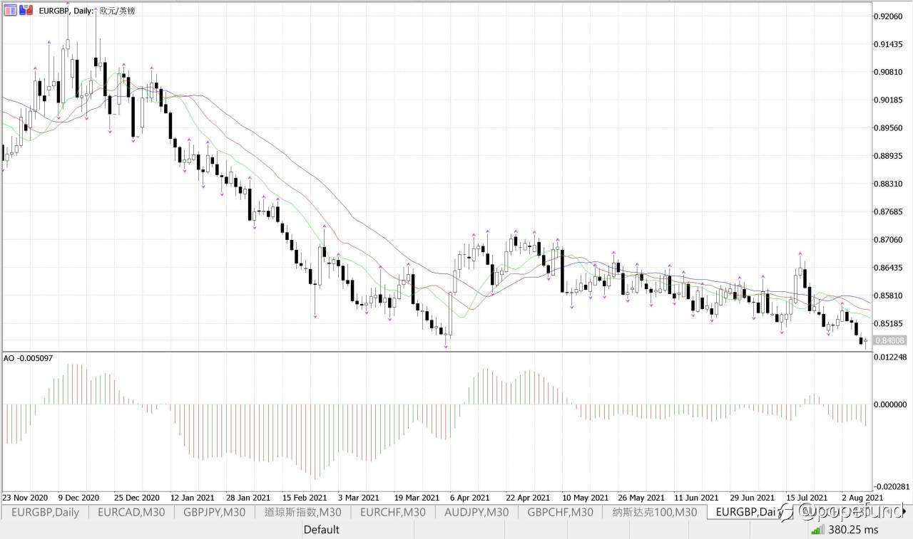Click the 2 Aug 2021 date label
Screen dimensions: 913x539
pos(862,497)
